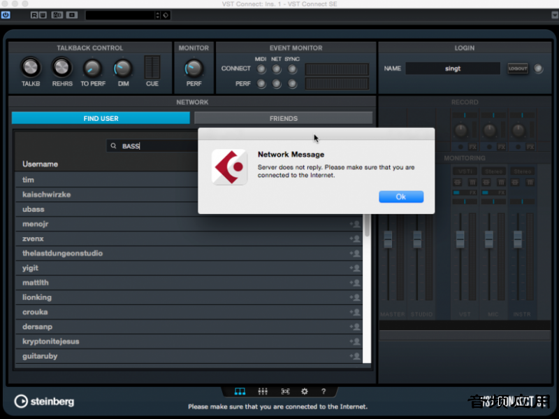Add thelastdungeonstudio as a friend icon
The width and height of the screenshot is (559, 419).
(x=355, y=253)
